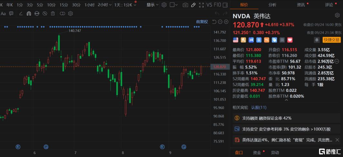Delete drawings with the trash icon

53,14
